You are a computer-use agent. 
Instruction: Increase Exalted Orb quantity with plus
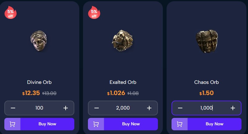[x=149, y=108]
